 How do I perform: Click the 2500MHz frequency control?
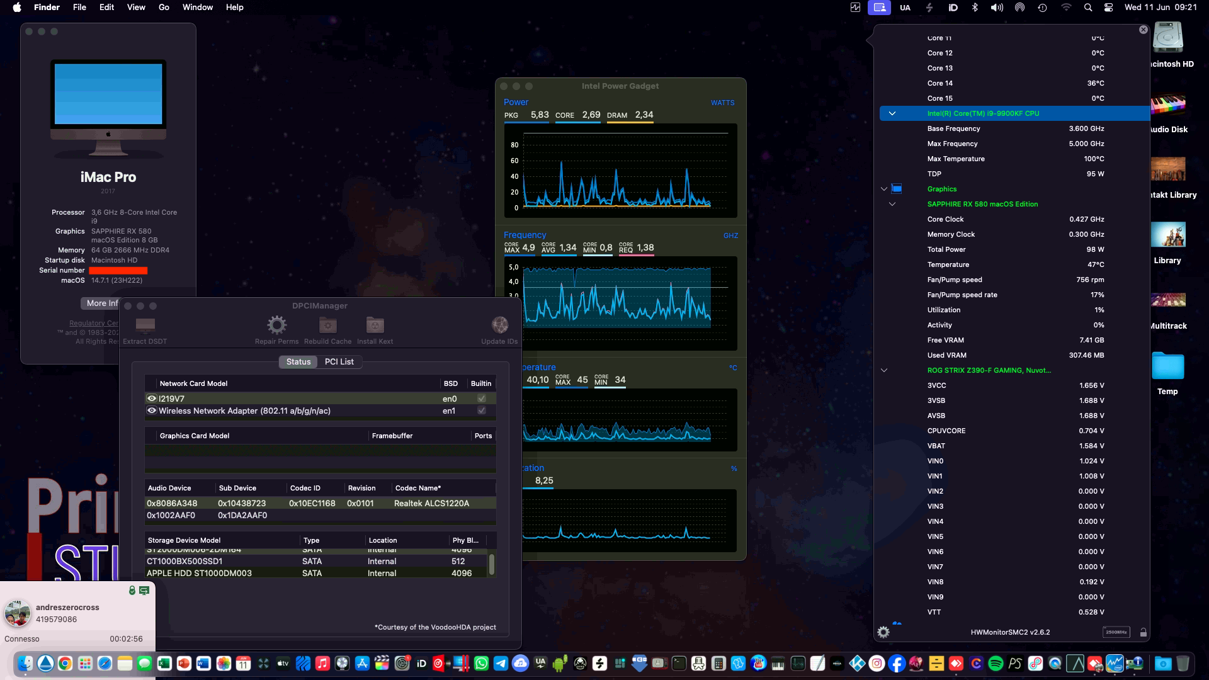(1116, 632)
